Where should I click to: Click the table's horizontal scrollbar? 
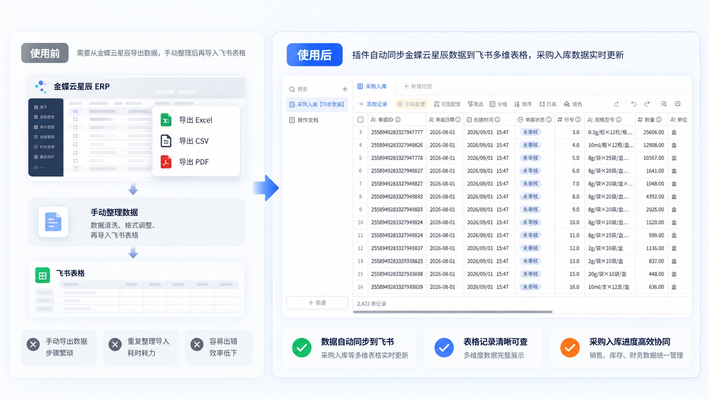pos(452,312)
